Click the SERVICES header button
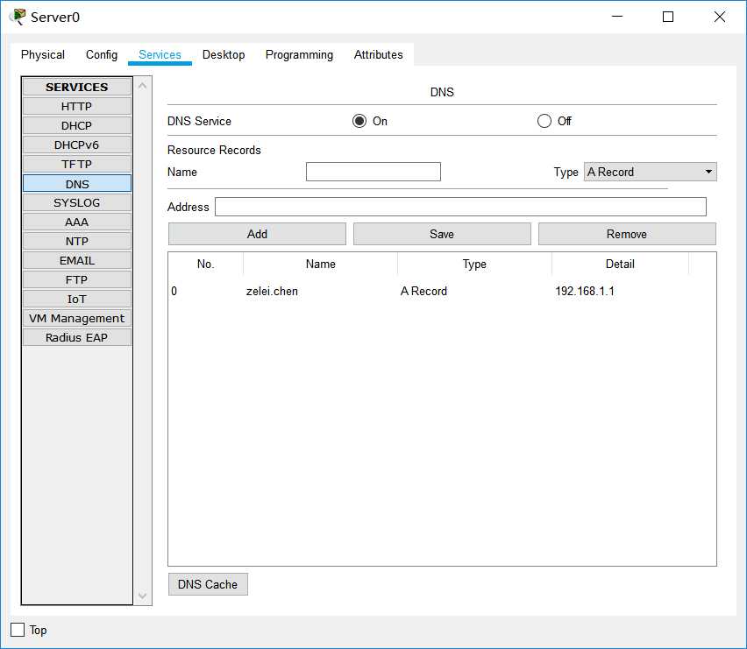This screenshot has height=649, width=747. 76,87
